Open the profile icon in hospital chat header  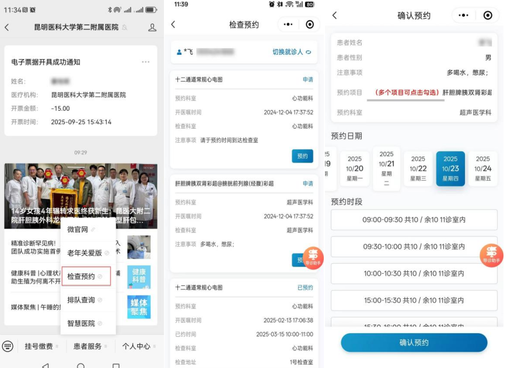pyautogui.click(x=152, y=27)
